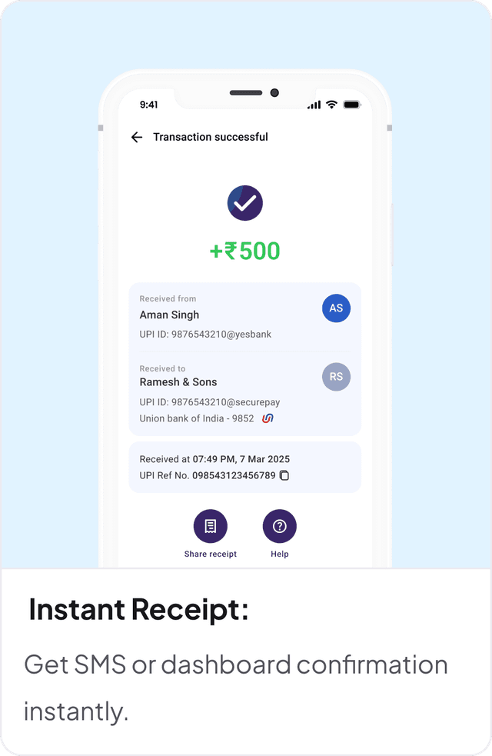
Task: Select the AS avatar for Aman Singh
Action: pos(336,308)
